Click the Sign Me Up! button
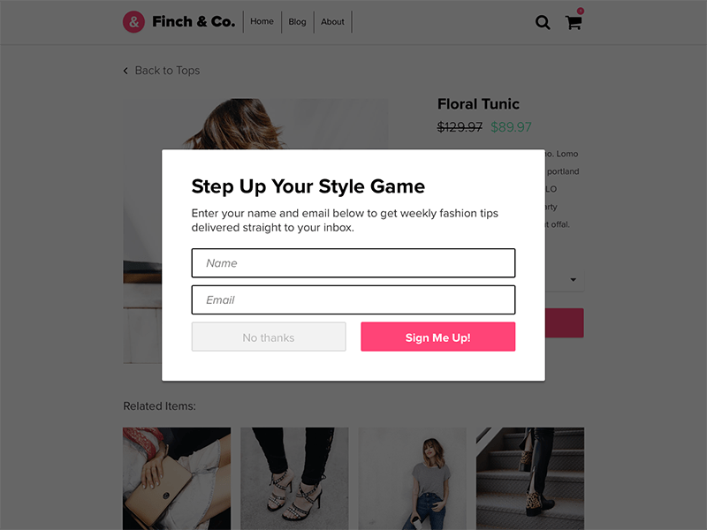Screen dimensions: 707x530 pos(437,337)
